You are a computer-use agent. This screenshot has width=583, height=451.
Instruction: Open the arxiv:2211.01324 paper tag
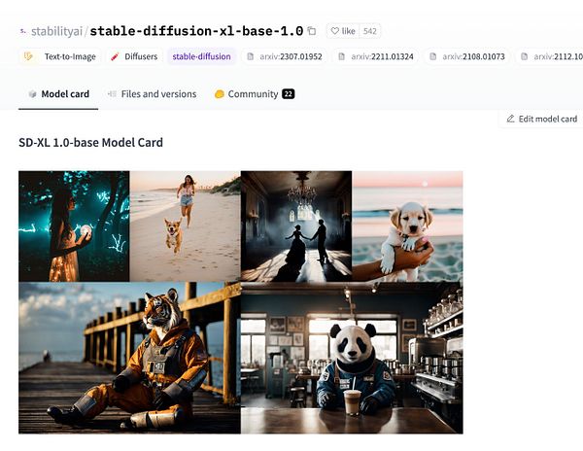[376, 56]
